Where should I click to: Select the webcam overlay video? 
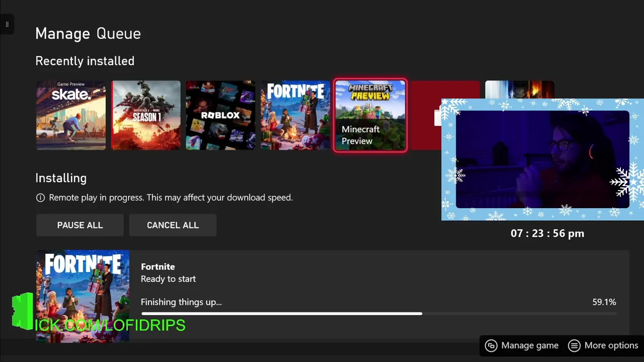(542, 159)
